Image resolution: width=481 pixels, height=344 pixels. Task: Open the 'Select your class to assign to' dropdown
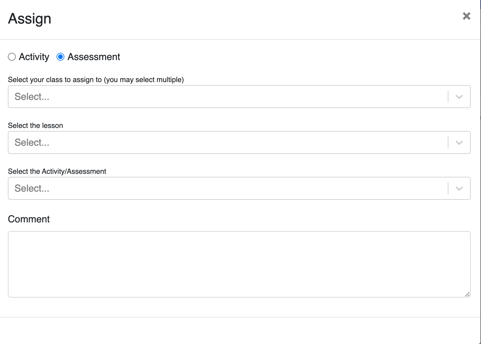click(x=211, y=97)
